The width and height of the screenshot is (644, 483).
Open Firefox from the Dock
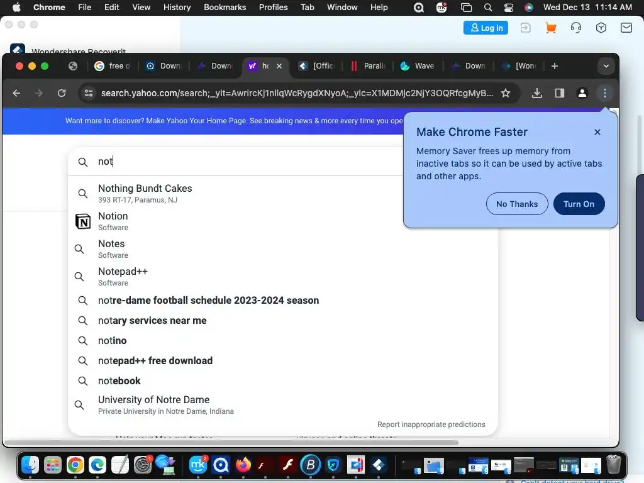tap(243, 465)
